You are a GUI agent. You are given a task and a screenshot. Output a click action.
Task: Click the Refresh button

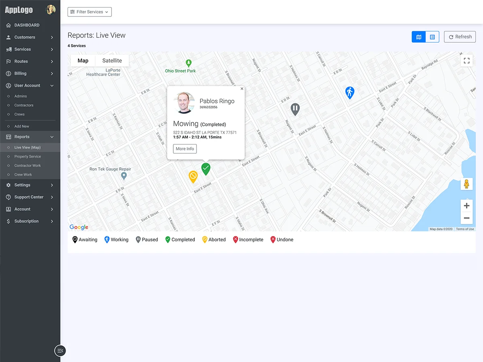click(x=460, y=37)
